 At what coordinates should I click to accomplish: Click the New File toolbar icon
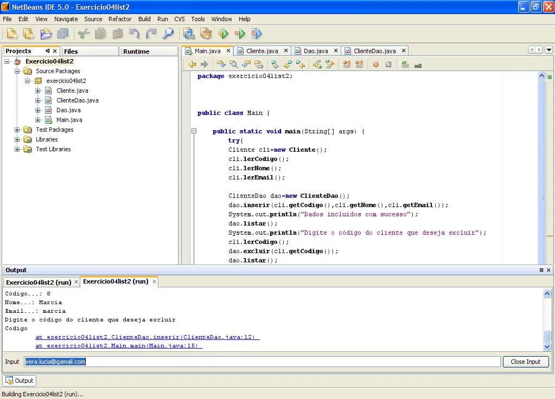(x=12, y=34)
